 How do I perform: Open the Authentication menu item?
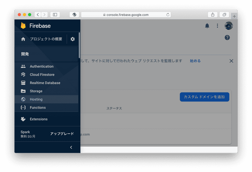tap(46, 66)
